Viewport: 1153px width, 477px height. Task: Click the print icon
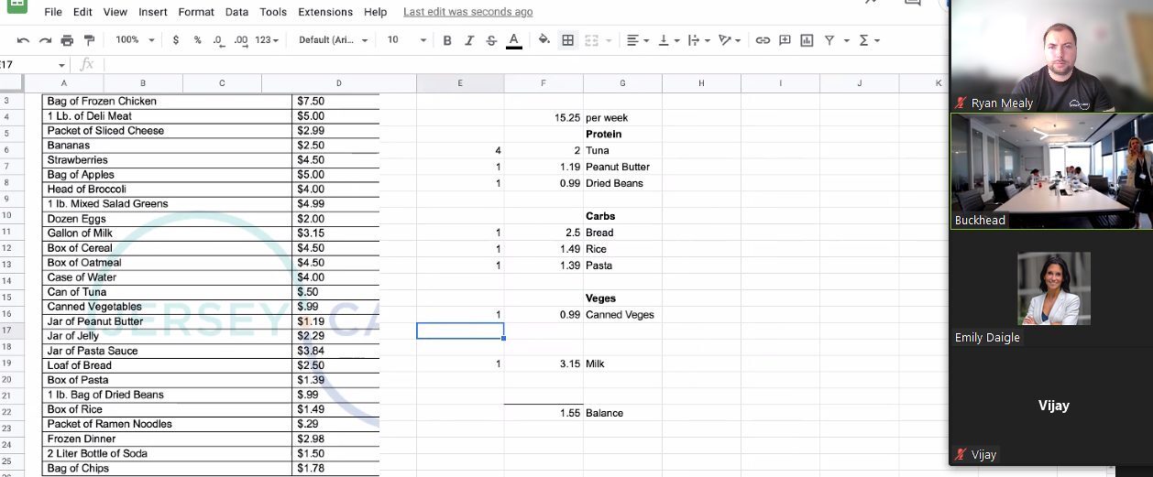pos(67,40)
